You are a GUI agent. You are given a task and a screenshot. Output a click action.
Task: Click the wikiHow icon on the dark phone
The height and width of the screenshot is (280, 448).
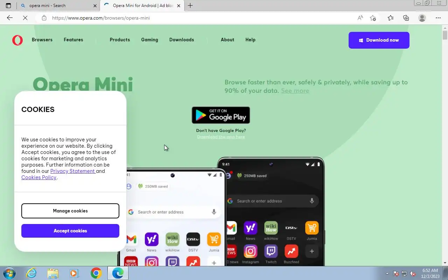[271, 228]
